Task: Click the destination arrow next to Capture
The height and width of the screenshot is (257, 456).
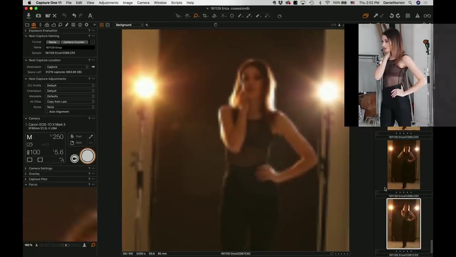Action: (93, 67)
